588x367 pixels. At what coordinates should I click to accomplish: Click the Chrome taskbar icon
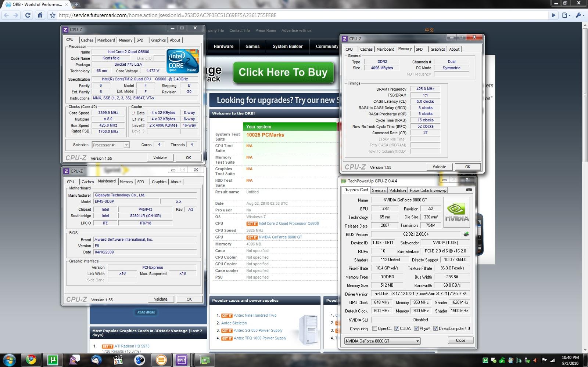[x=31, y=360]
